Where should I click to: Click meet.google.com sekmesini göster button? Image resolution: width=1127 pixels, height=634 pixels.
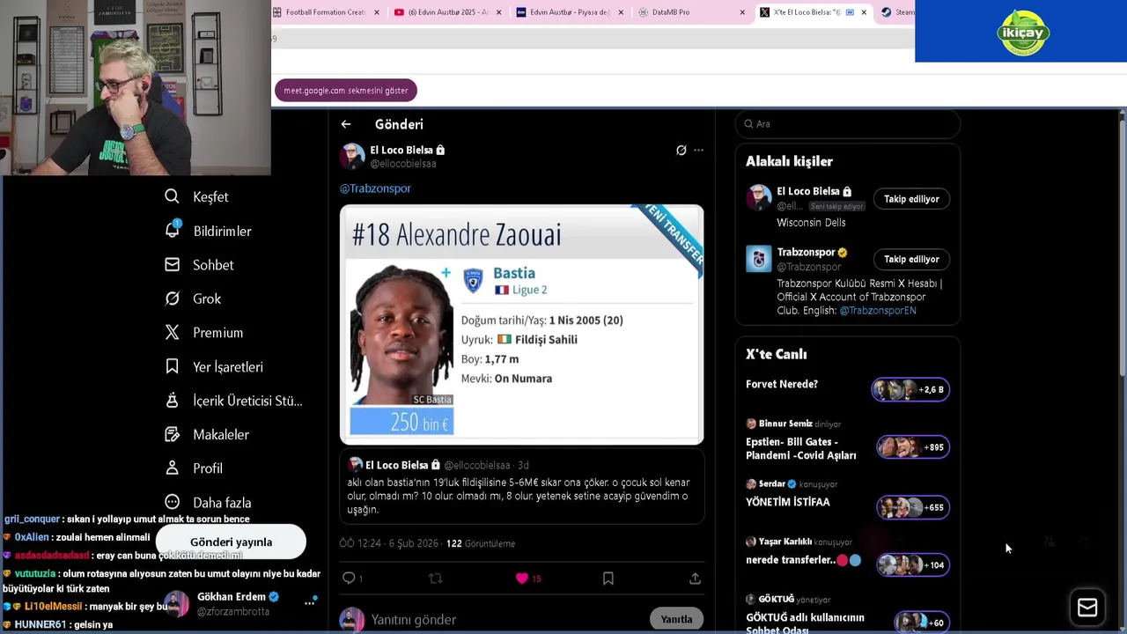click(x=346, y=91)
